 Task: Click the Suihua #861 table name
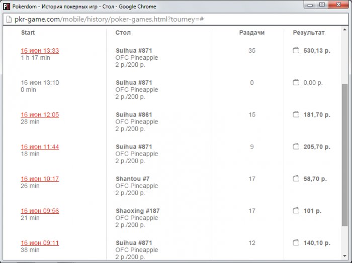pyautogui.click(x=134, y=115)
